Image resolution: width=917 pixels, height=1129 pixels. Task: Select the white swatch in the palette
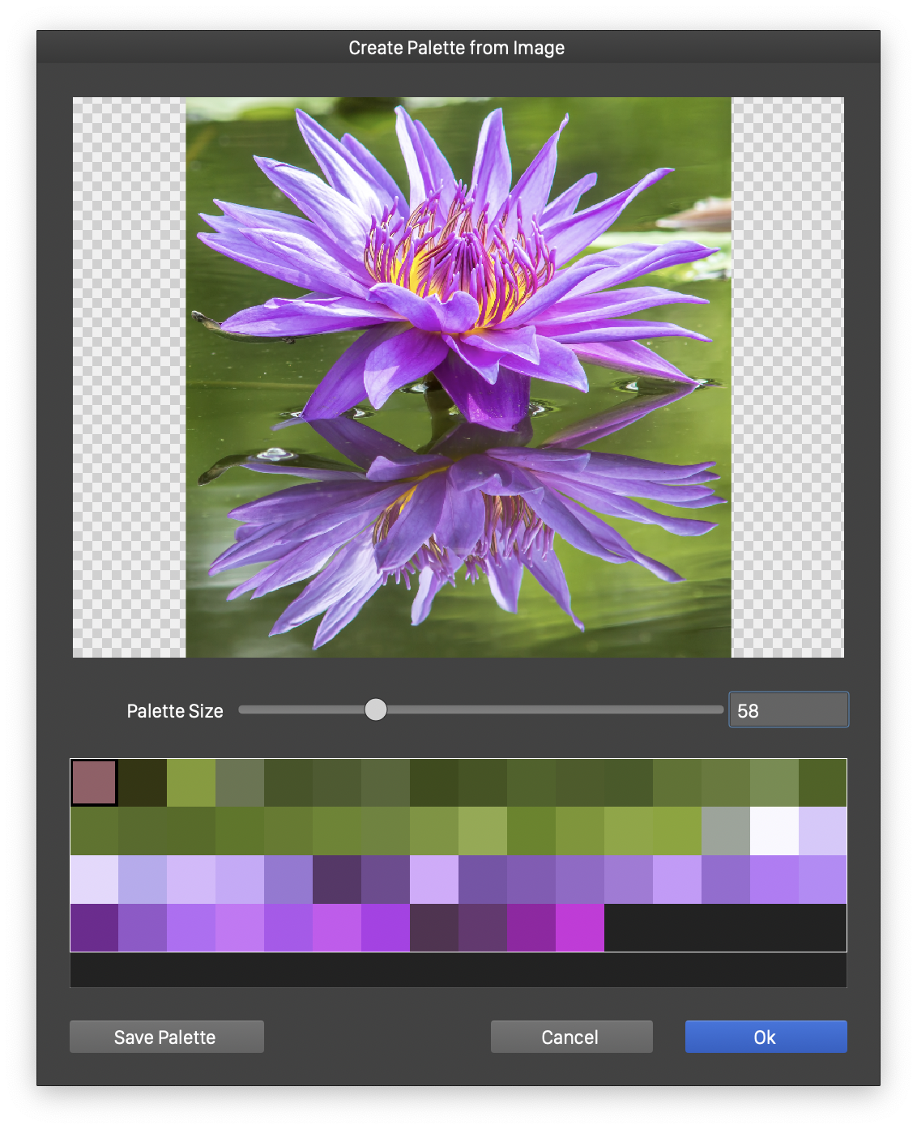click(x=774, y=831)
